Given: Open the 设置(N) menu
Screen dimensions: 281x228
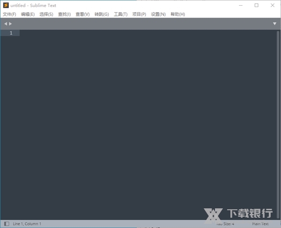Looking at the screenshot, I should coord(158,14).
